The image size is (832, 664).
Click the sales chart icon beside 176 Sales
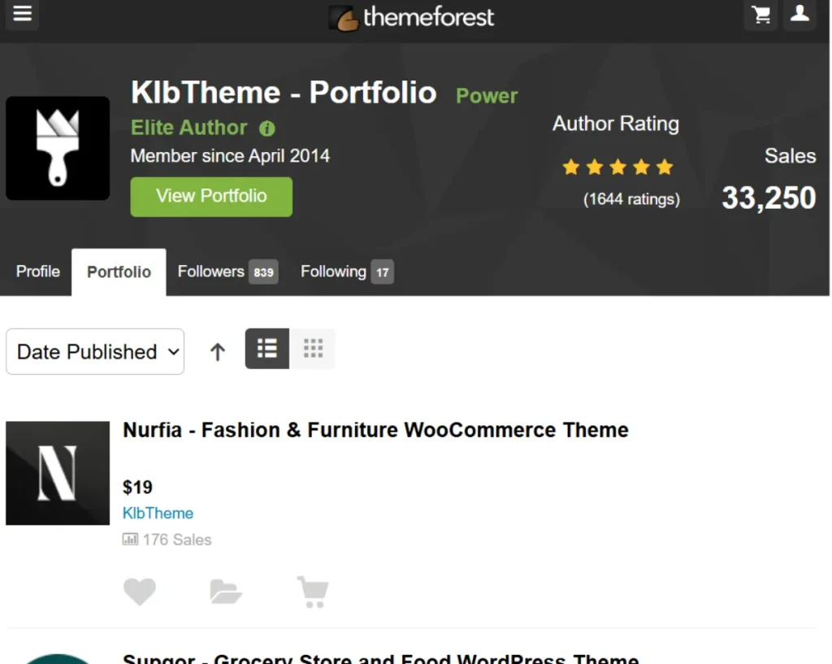coord(130,540)
